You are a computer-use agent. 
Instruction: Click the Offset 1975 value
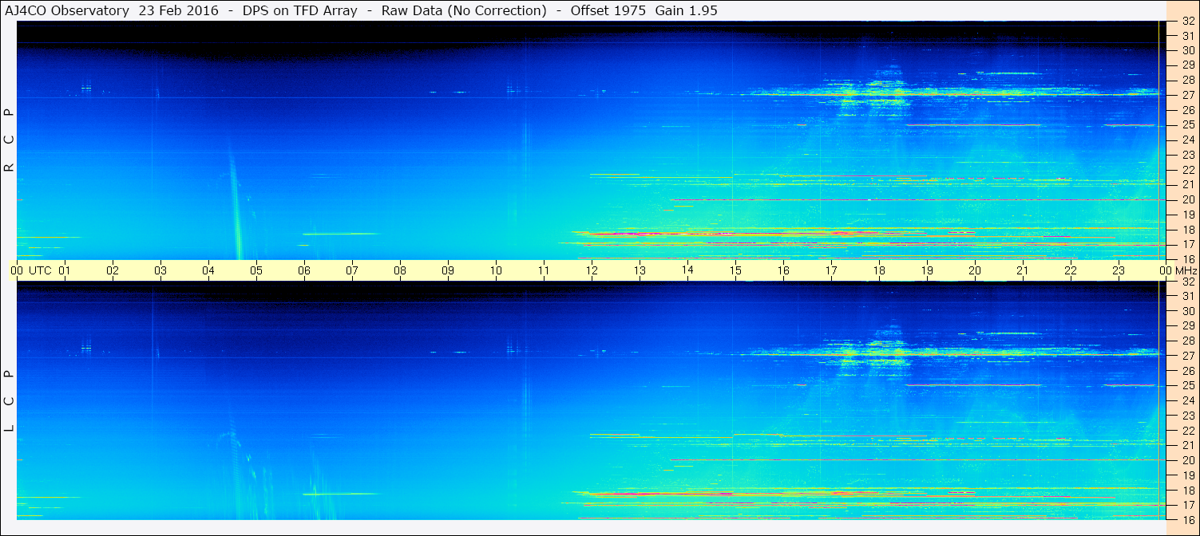pyautogui.click(x=608, y=11)
